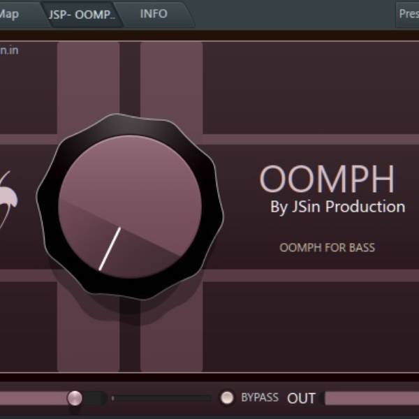Click the OOMPH FOR BASS label
The height and width of the screenshot is (419, 419).
click(x=327, y=247)
